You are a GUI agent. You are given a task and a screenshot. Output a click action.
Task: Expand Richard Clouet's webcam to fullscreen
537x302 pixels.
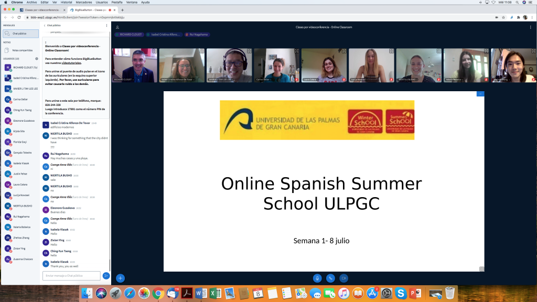pyautogui.click(x=155, y=51)
